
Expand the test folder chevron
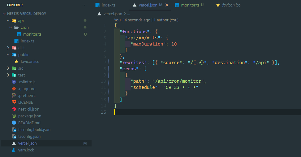tap(8, 75)
